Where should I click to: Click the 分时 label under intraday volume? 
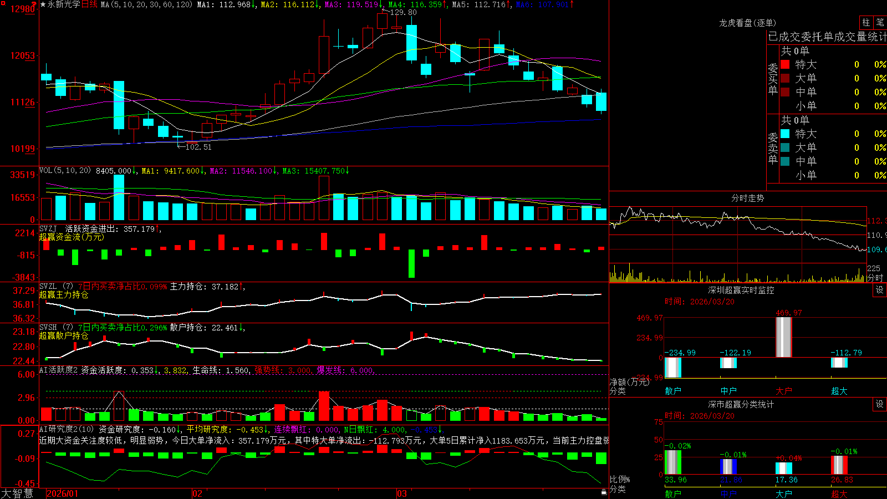click(875, 278)
